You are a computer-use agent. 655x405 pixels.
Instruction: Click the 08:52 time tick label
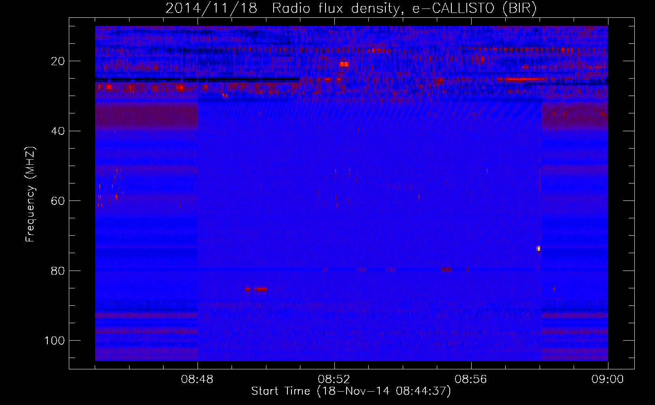(x=334, y=379)
